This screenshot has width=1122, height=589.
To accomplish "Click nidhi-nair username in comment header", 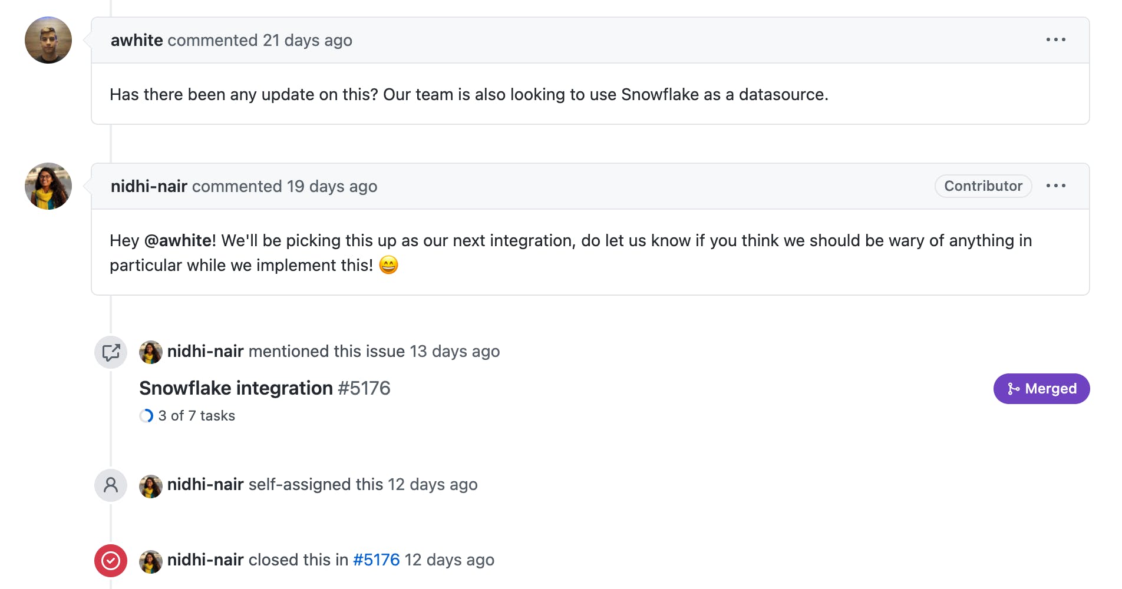I will [149, 186].
